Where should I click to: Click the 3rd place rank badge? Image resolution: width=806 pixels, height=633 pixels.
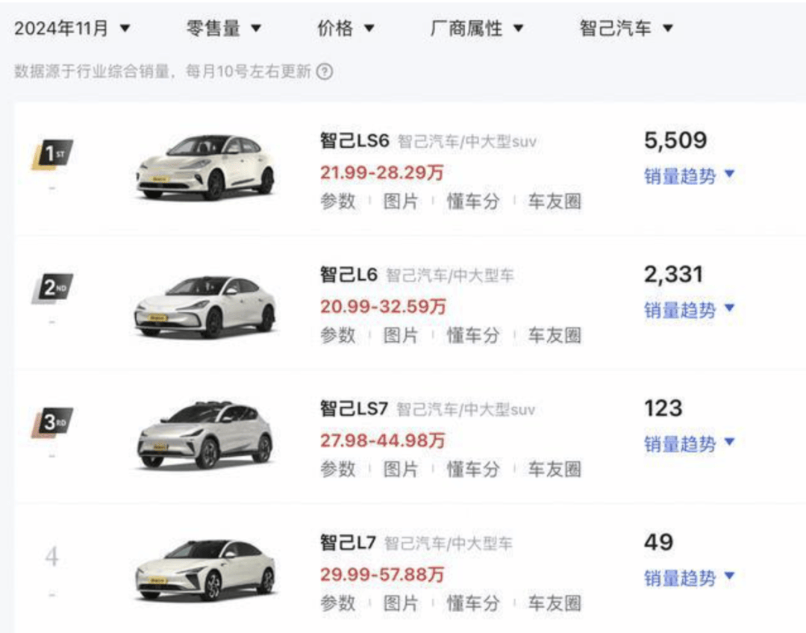(52, 422)
